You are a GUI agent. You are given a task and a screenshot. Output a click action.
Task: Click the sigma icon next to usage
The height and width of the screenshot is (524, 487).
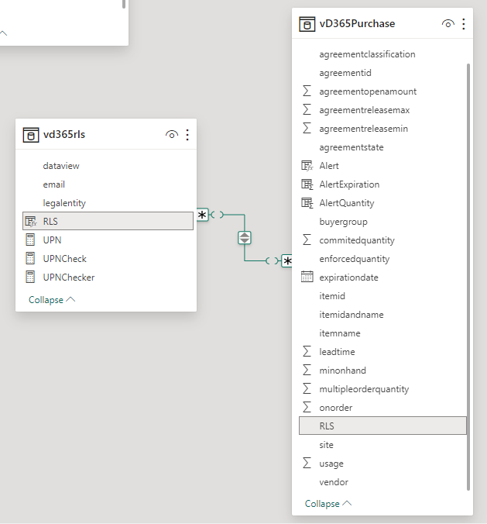(x=307, y=463)
